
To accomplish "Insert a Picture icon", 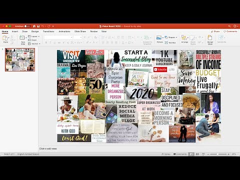I will (x=159, y=37).
